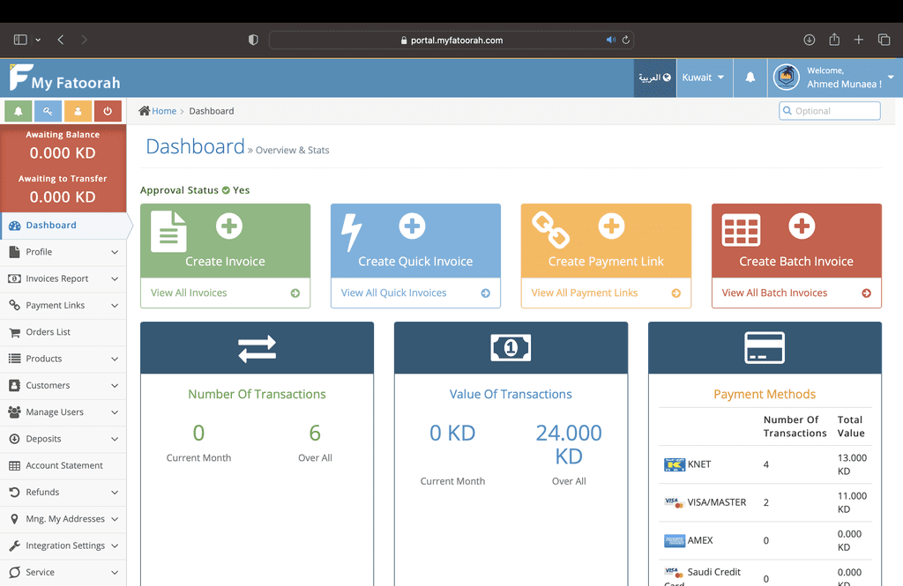Screen dimensions: 903x586
Task: Click the plus icon on Create Payment Link card
Action: pyautogui.click(x=612, y=226)
